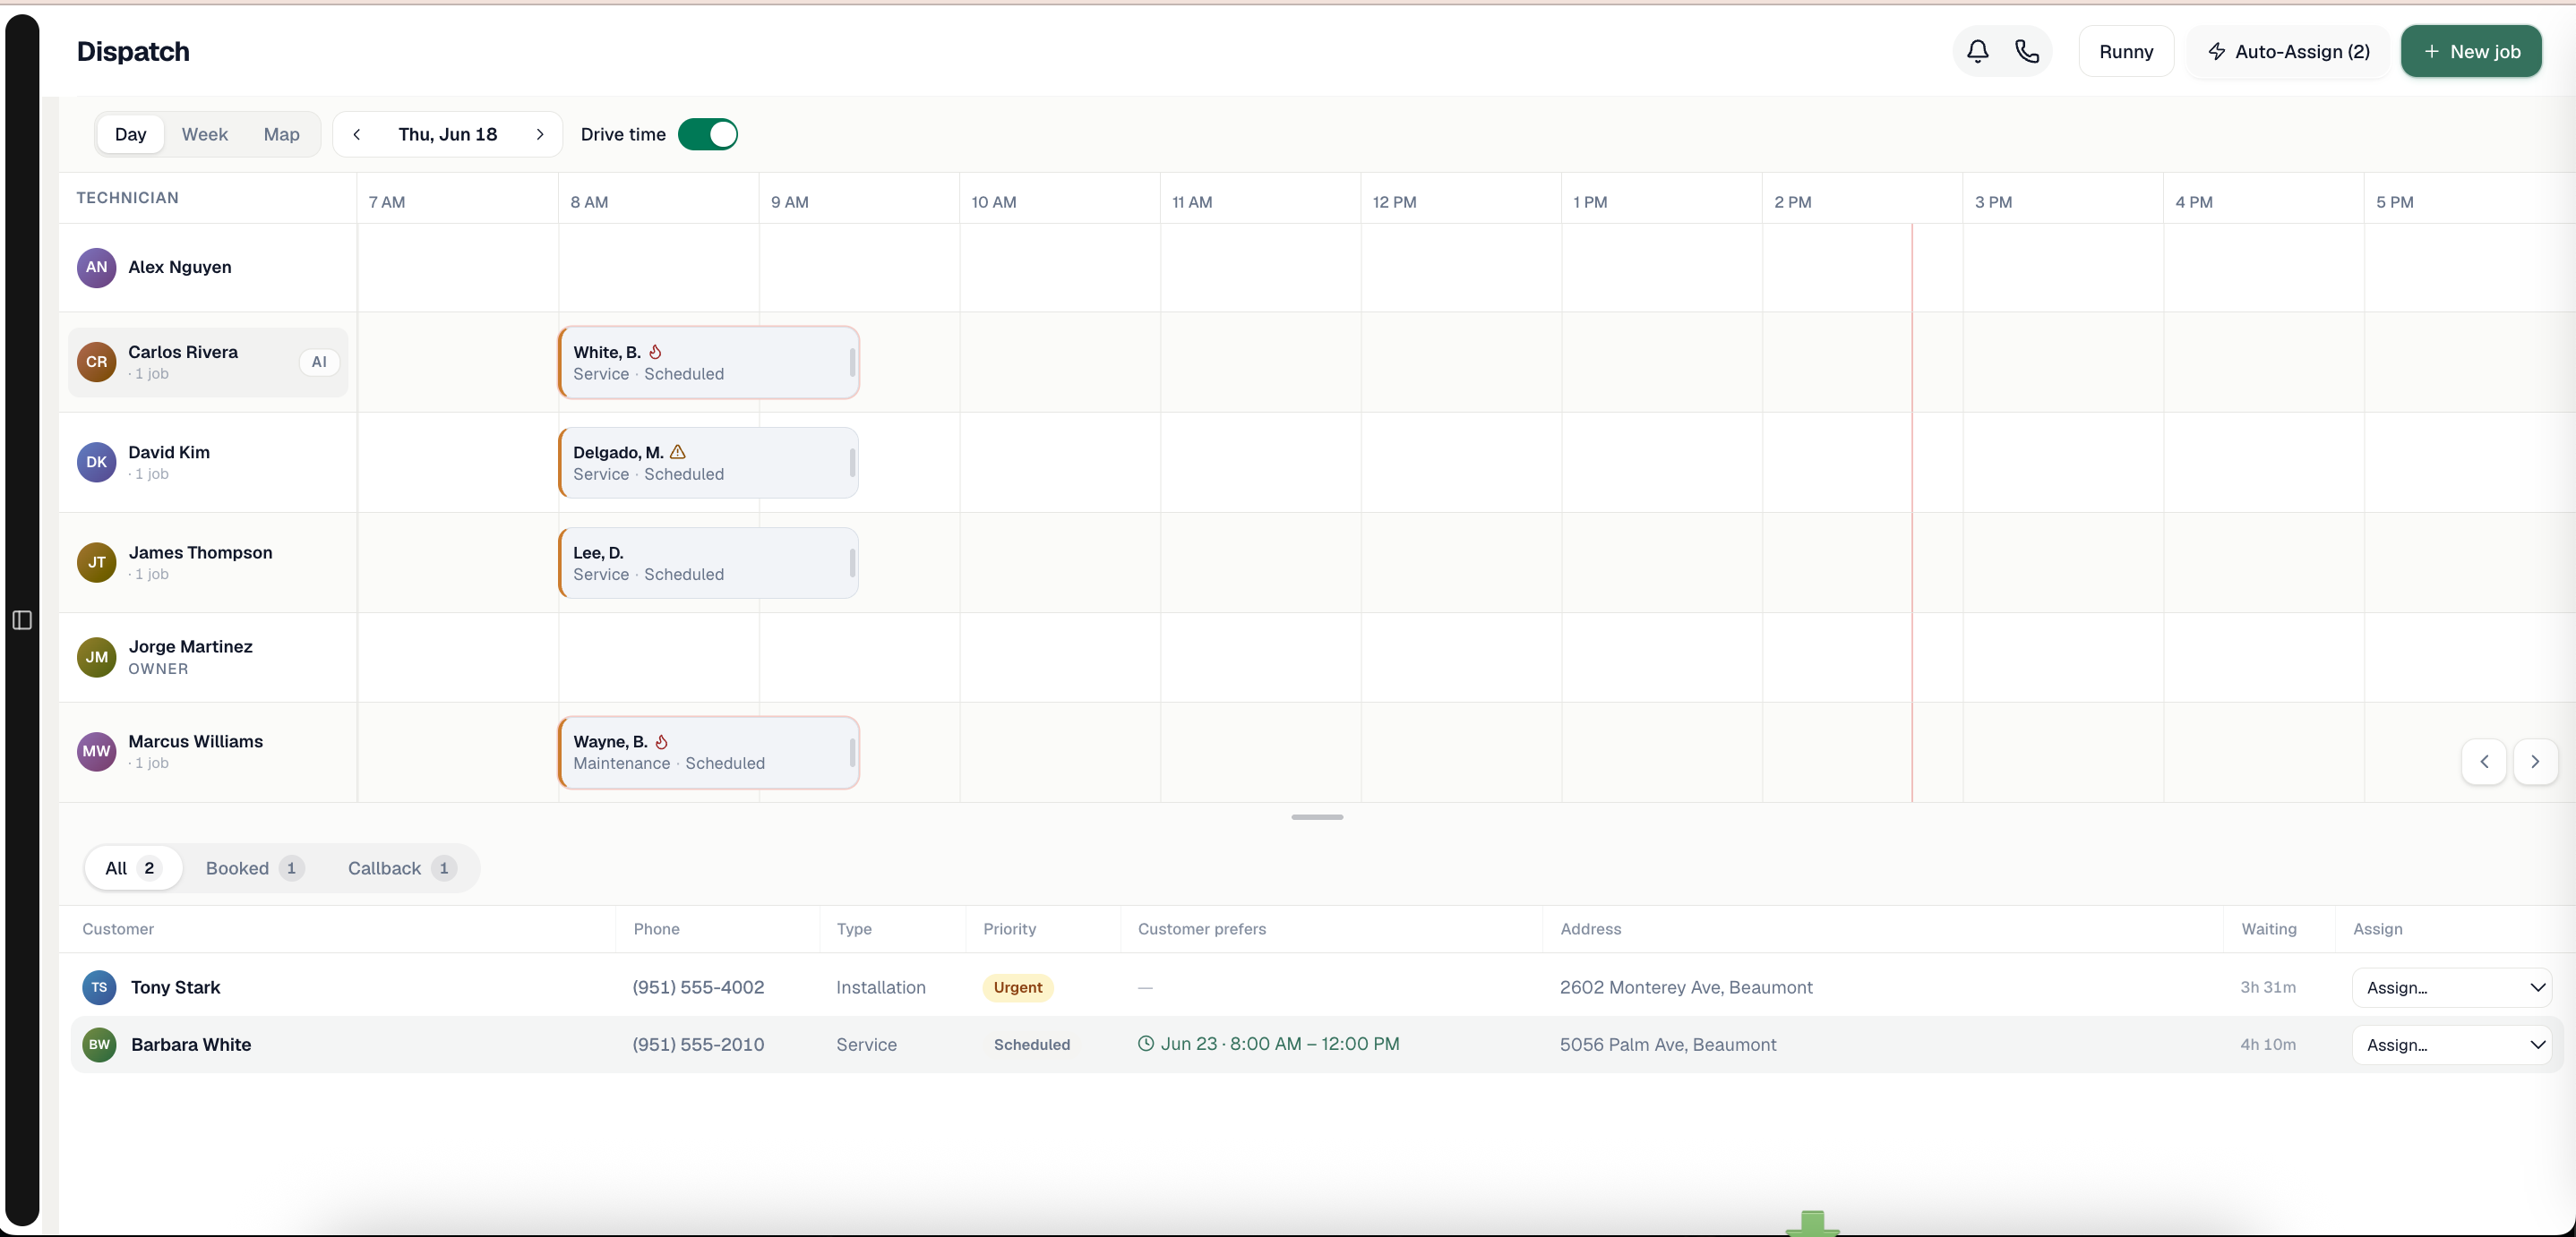2576x1237 pixels.
Task: Filter to Booked jobs tab
Action: coord(254,867)
